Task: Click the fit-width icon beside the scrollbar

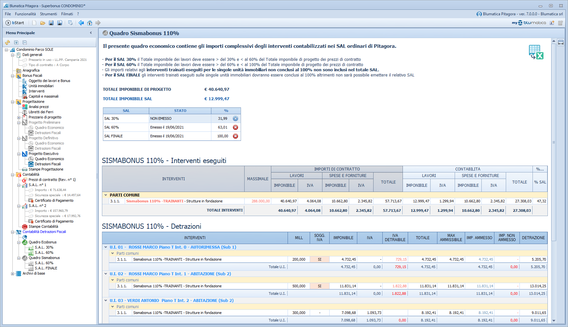Action: 561,42
